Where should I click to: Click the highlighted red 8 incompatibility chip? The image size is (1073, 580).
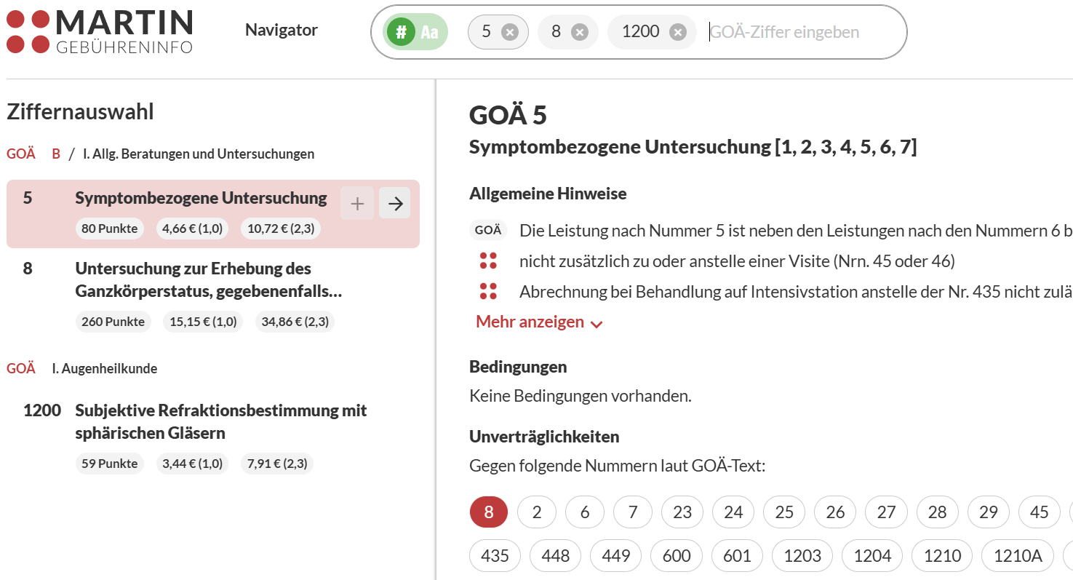tap(489, 512)
